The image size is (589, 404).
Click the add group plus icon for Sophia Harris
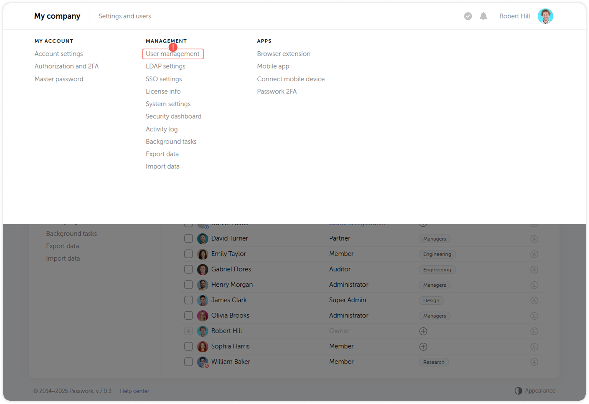point(423,347)
